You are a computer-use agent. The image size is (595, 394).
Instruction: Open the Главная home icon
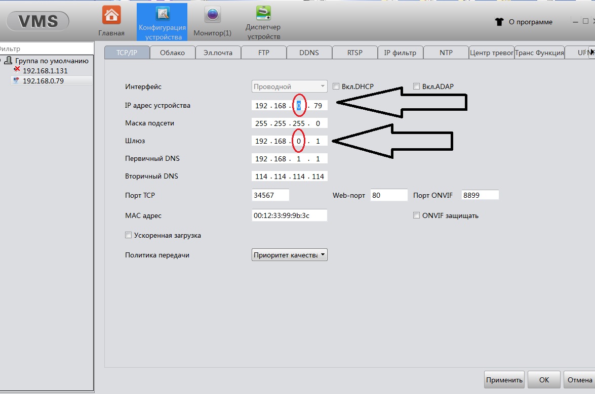[111, 15]
